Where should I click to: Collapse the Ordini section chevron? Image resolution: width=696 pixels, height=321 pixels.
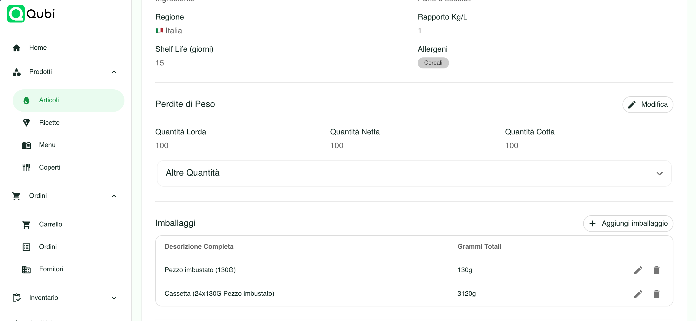[114, 196]
